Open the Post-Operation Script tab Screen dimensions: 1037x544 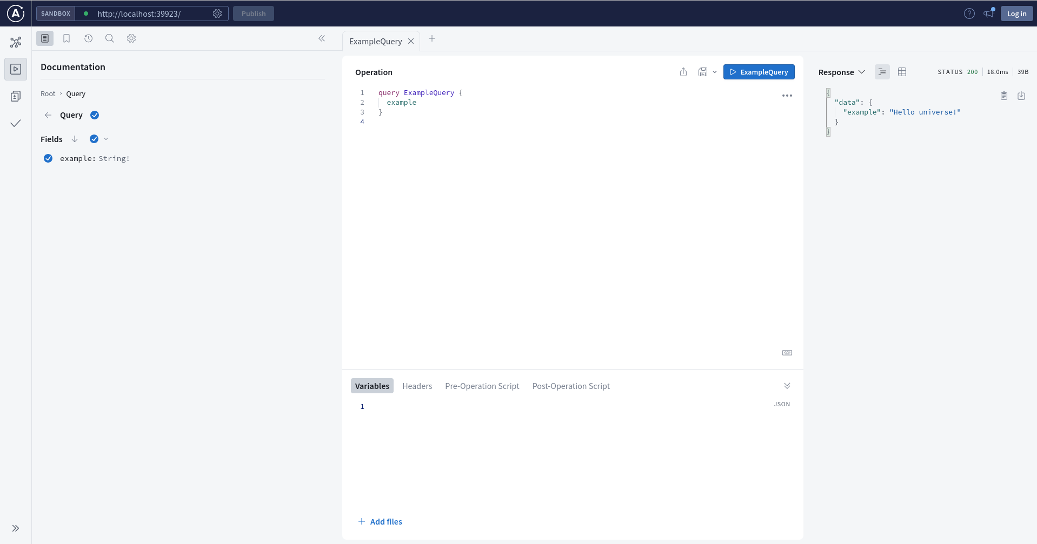[571, 386]
